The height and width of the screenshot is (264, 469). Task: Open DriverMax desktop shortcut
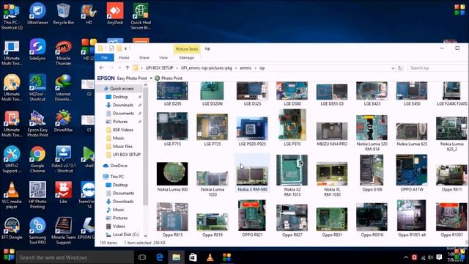63,121
